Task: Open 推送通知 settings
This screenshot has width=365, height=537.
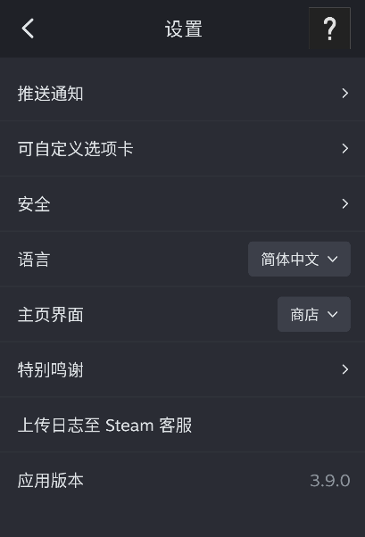Action: coord(182,93)
